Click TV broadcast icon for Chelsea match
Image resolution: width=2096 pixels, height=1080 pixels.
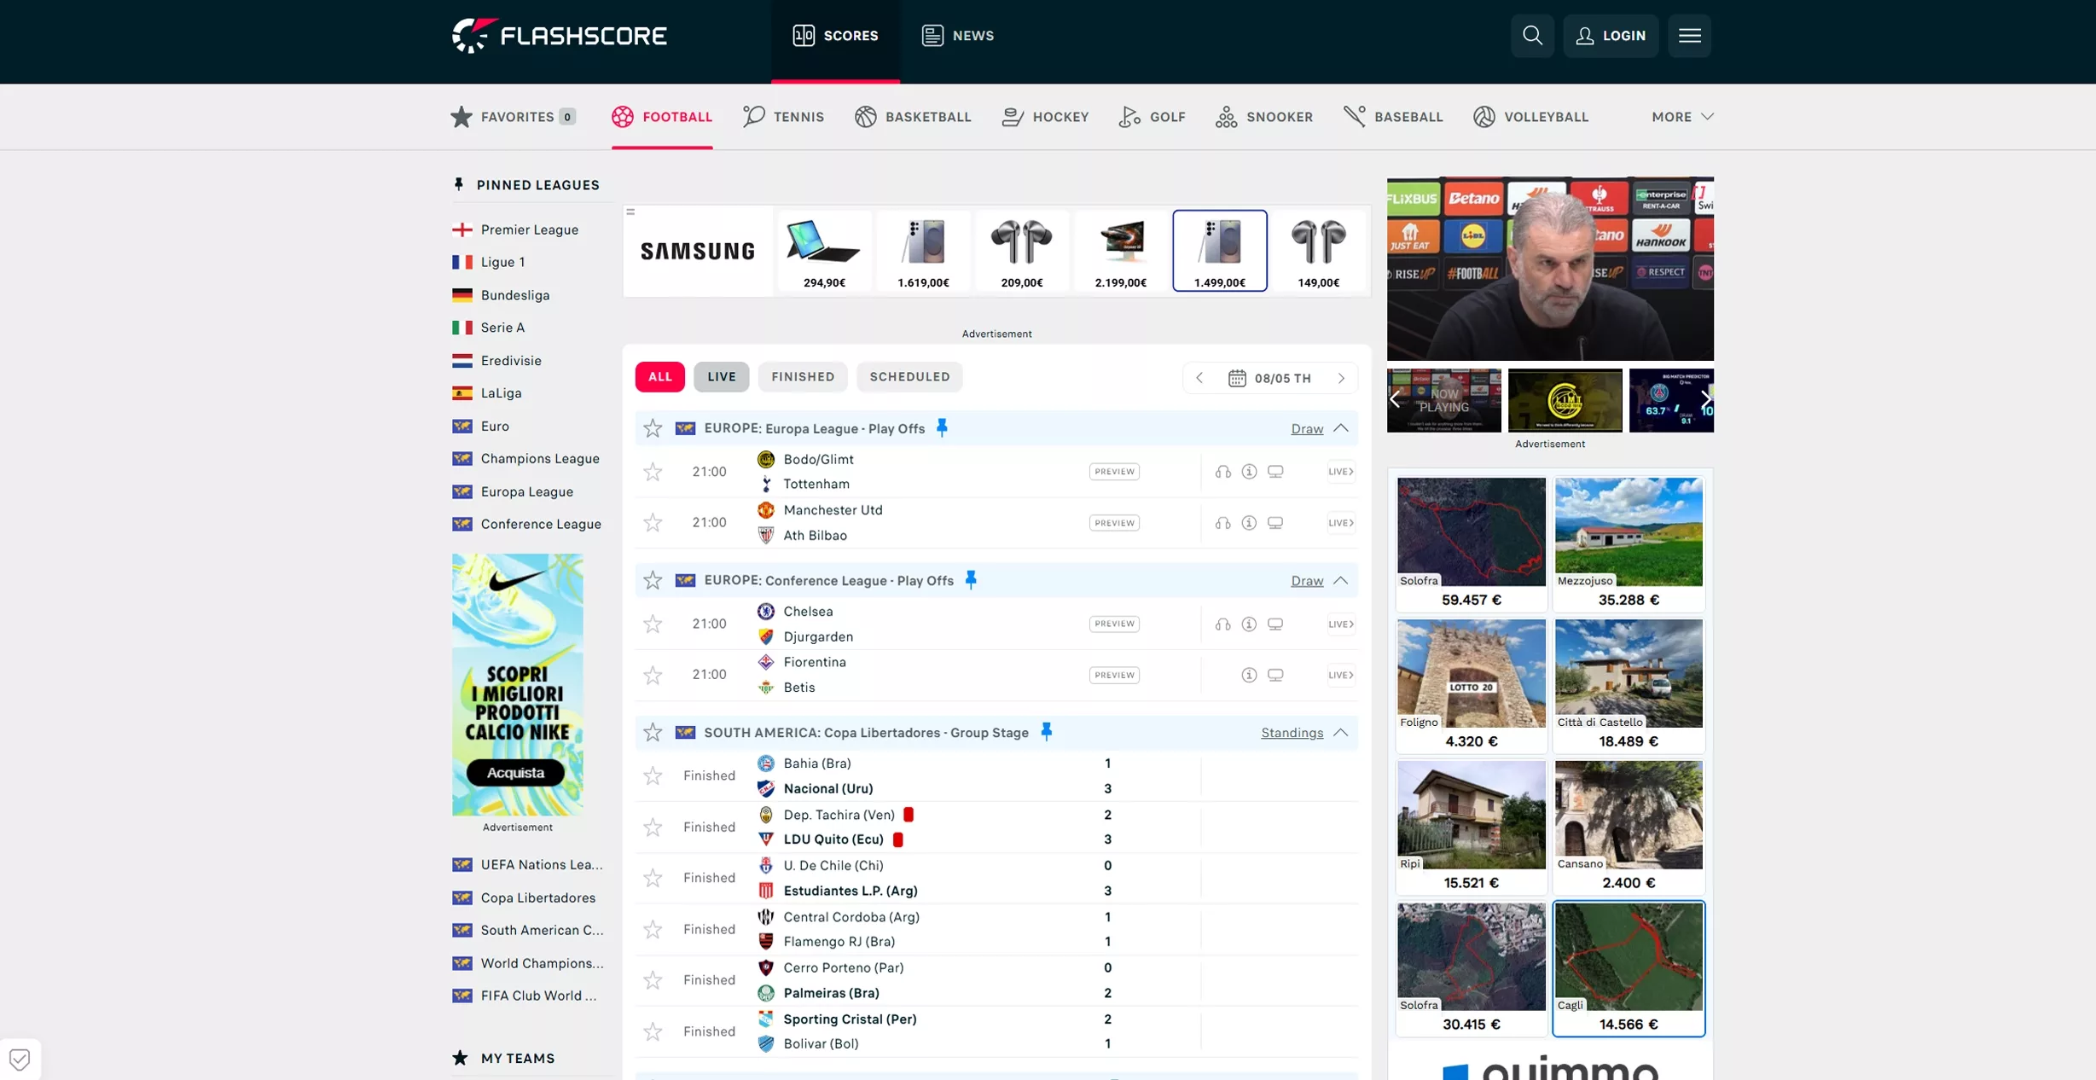(1274, 624)
